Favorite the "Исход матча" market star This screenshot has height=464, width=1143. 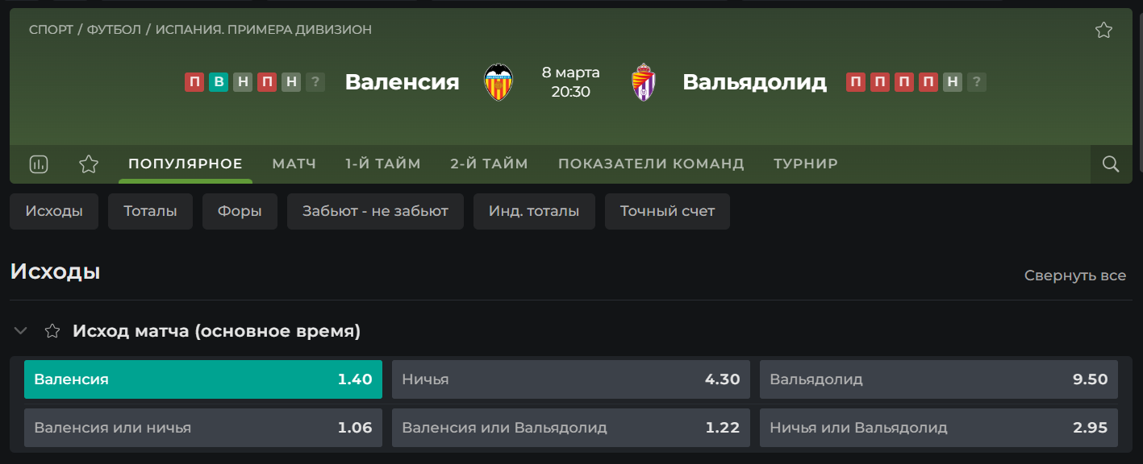(52, 331)
